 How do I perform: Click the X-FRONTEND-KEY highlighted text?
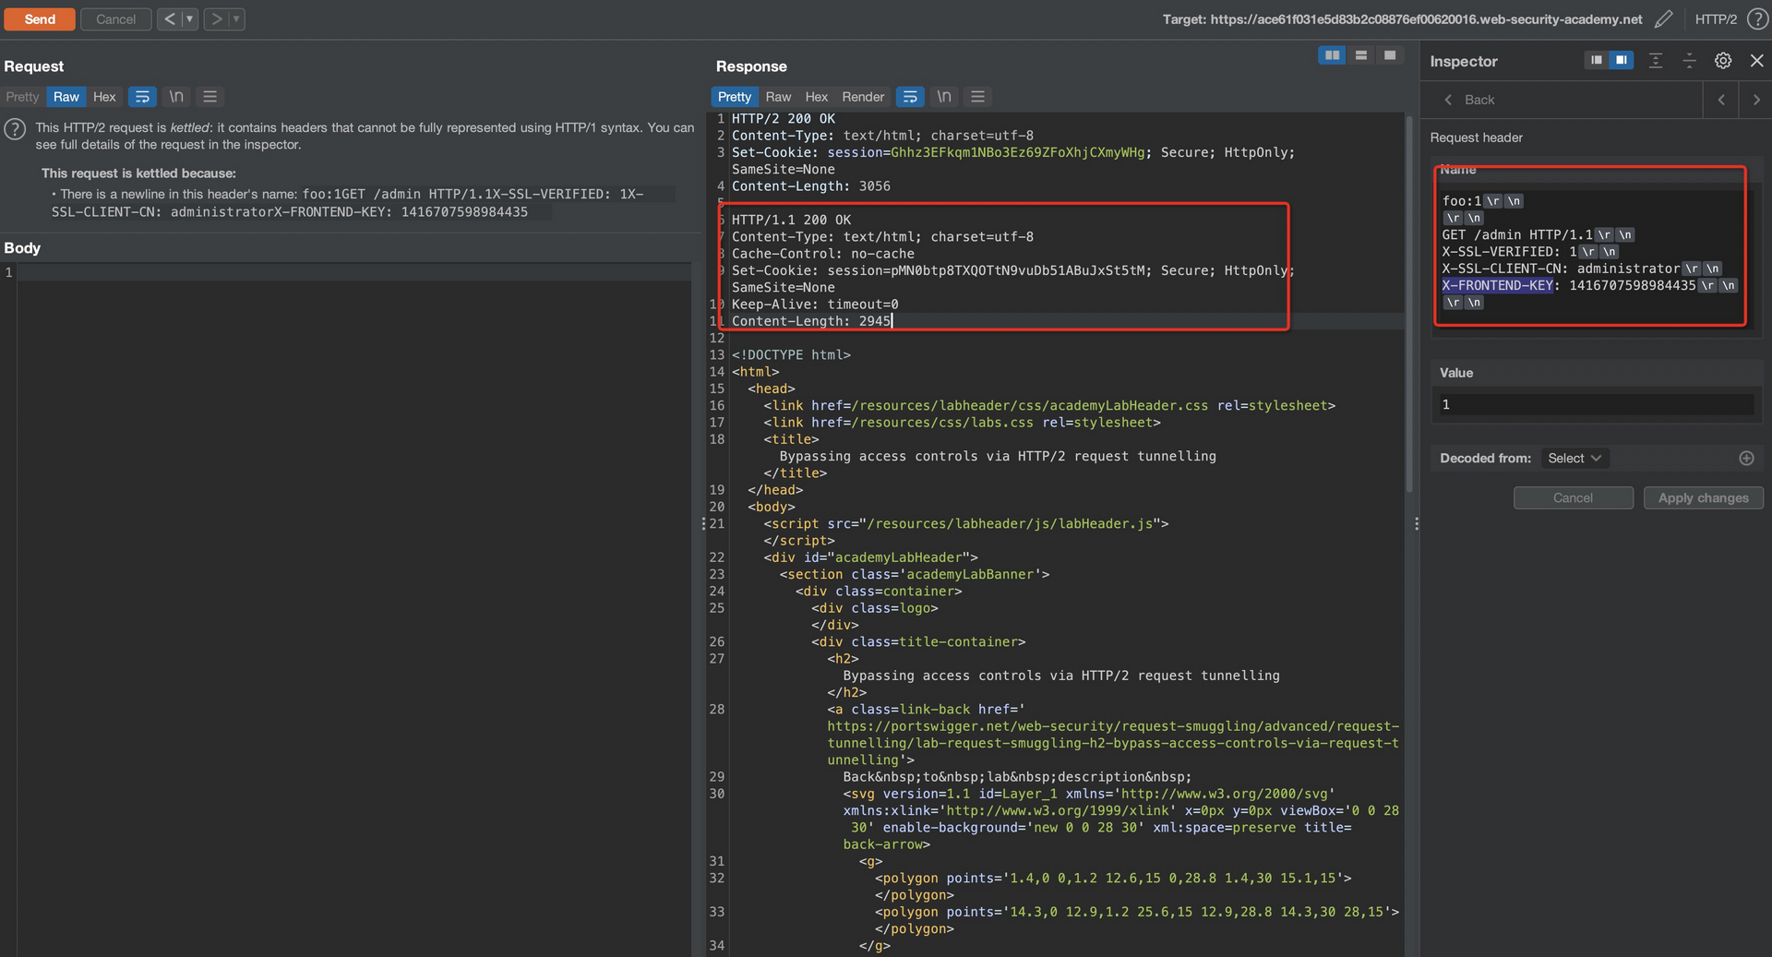pos(1497,286)
